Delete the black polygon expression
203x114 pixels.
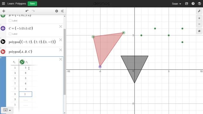pyautogui.click(x=61, y=40)
